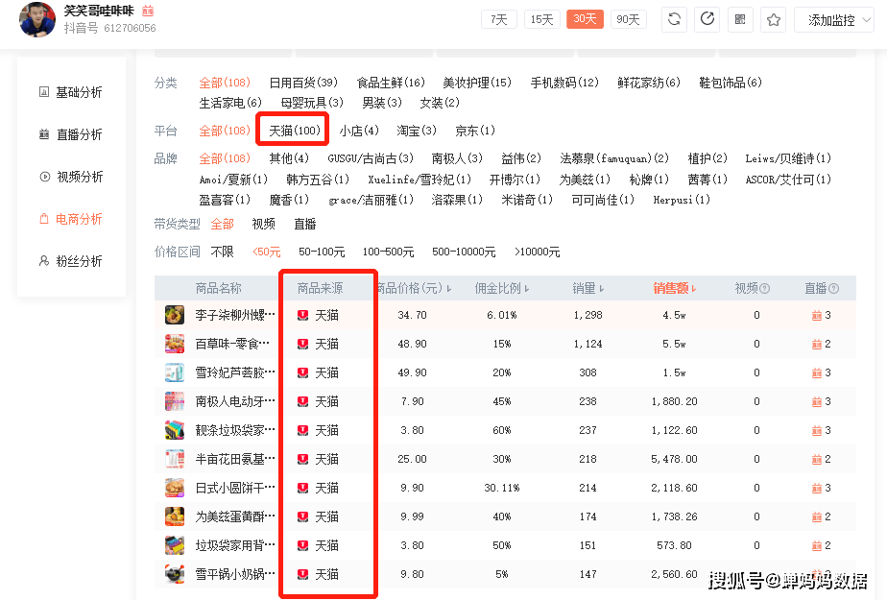Click the 电商分析 shopping bag icon

pos(44,219)
